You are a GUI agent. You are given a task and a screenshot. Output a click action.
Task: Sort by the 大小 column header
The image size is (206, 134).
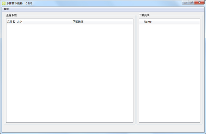pyautogui.click(x=20, y=22)
